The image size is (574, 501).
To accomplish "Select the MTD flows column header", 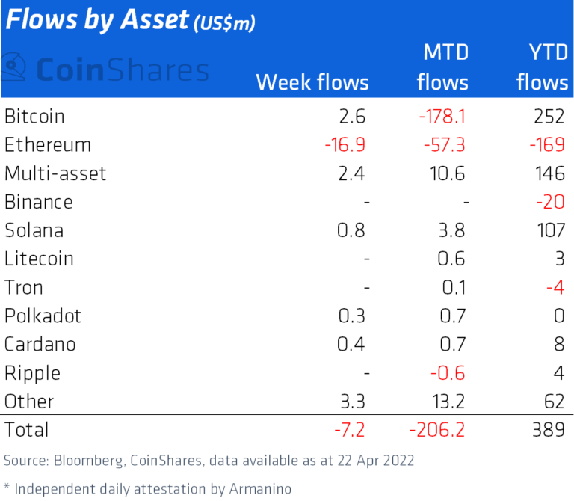I will pyautogui.click(x=442, y=67).
